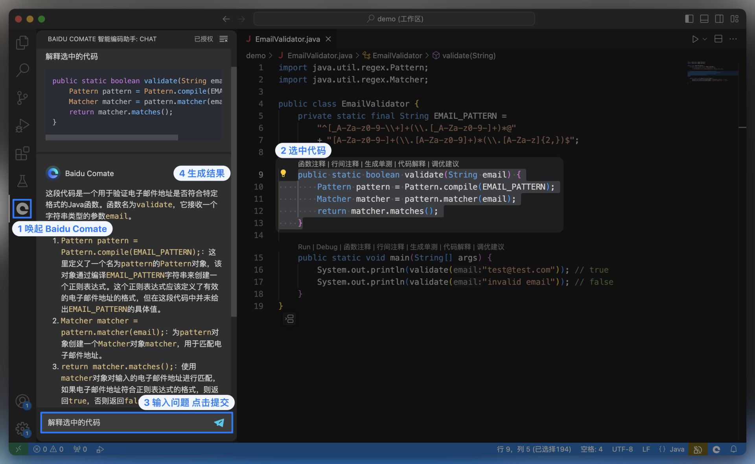Open the Comate chat panel menu
The image size is (755, 464).
click(x=224, y=39)
